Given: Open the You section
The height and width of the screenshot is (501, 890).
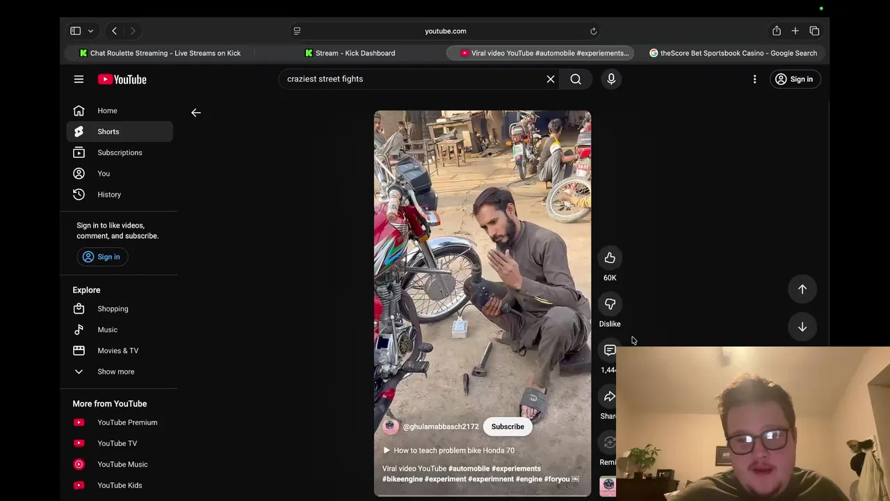Looking at the screenshot, I should (x=120, y=173).
